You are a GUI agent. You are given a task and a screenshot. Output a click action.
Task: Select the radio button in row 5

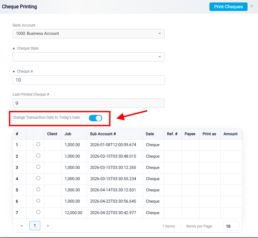coord(38,189)
